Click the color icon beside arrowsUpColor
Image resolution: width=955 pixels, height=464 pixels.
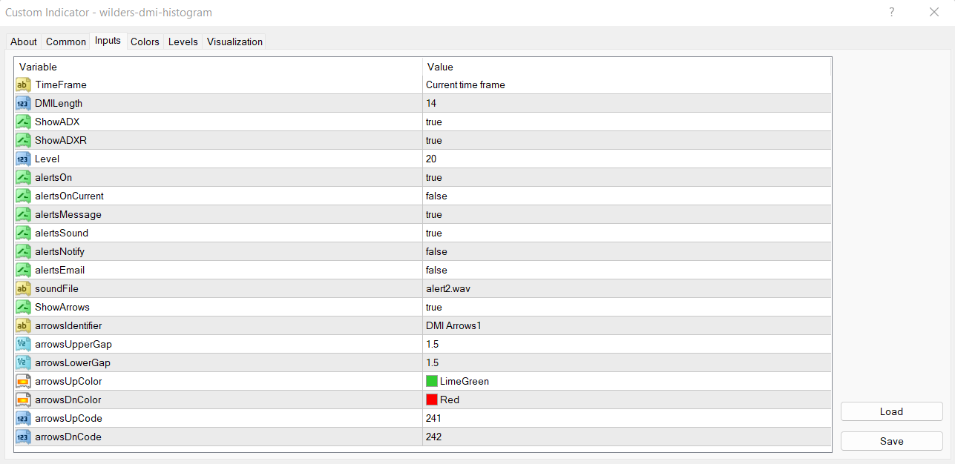[23, 382]
